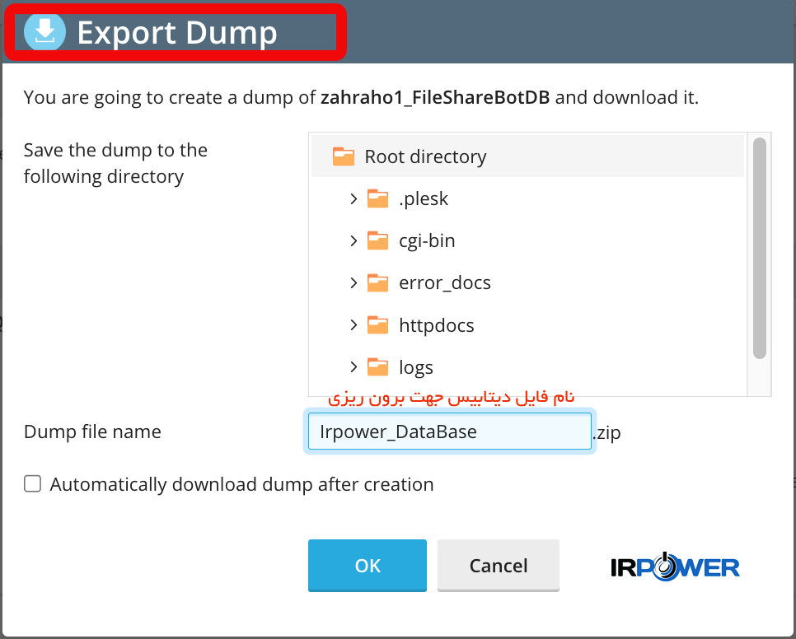Screen dimensions: 796x639
Task: Click the logs folder icon
Action: (x=377, y=366)
